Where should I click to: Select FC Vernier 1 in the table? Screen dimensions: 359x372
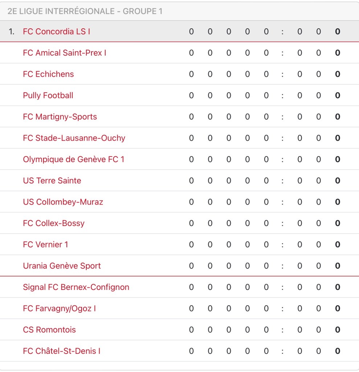pos(45,244)
